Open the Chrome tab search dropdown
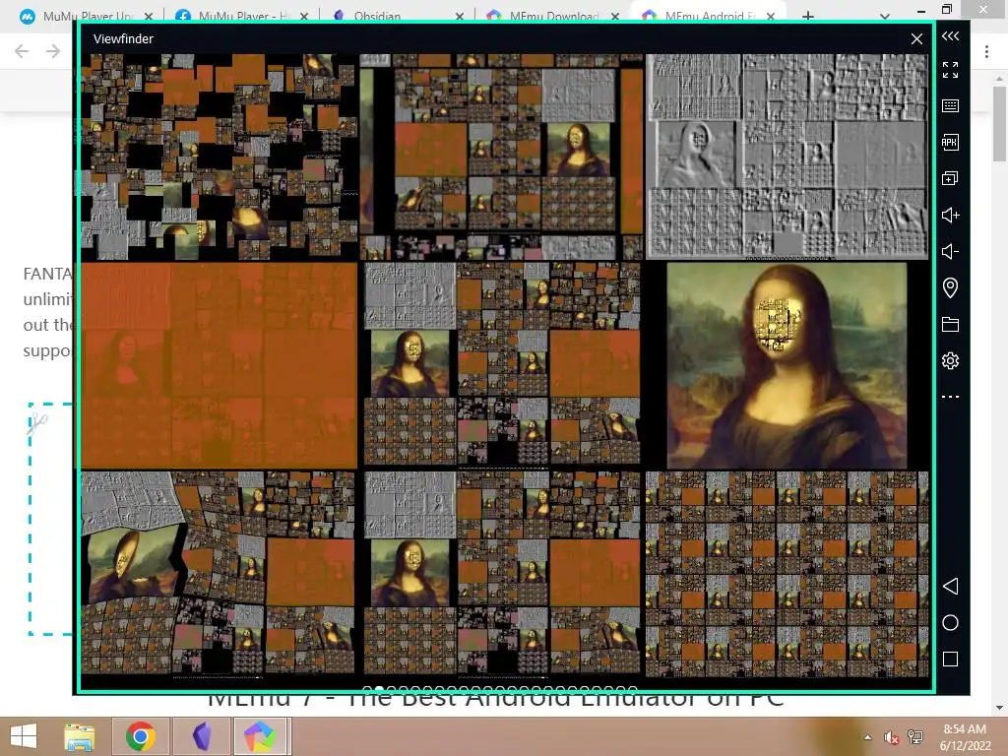This screenshot has width=1008, height=756. point(885,16)
